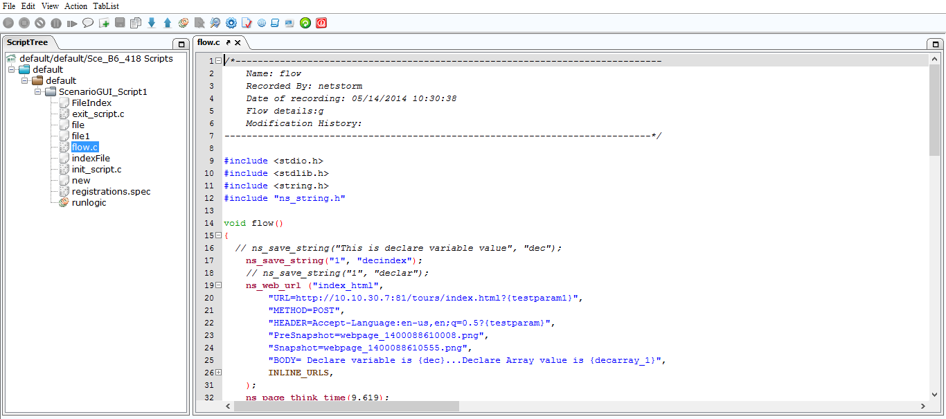Open the File menu

pos(9,6)
